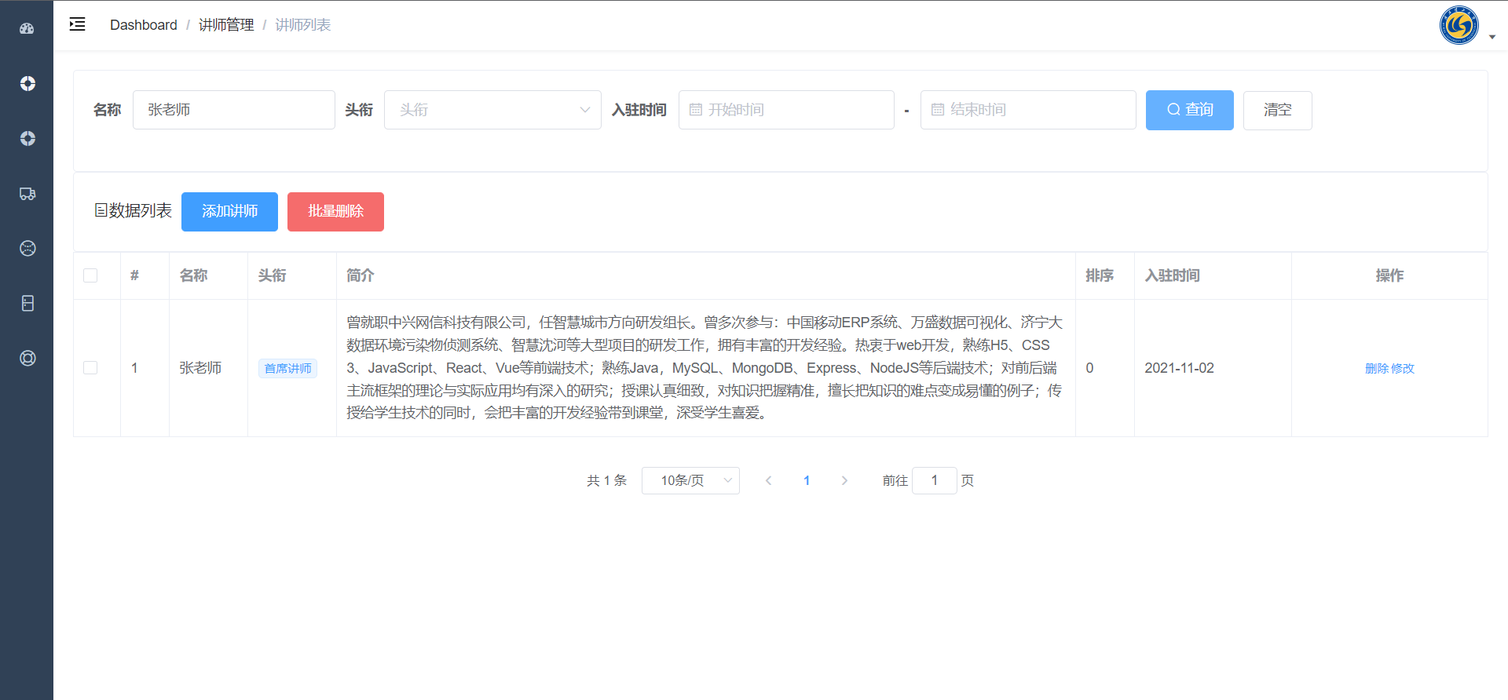Click the 前往 page number input
The image size is (1508, 700).
(934, 480)
